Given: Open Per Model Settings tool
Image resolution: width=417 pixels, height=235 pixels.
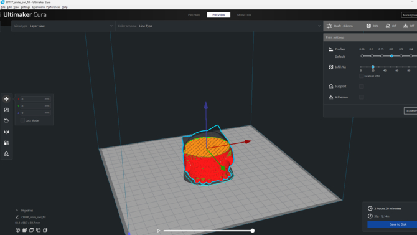Looking at the screenshot, I should coord(6,143).
